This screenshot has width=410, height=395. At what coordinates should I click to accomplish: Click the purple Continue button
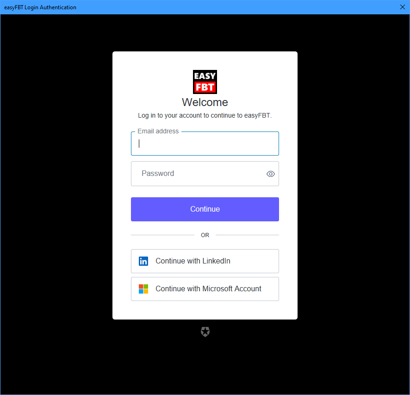tap(205, 209)
